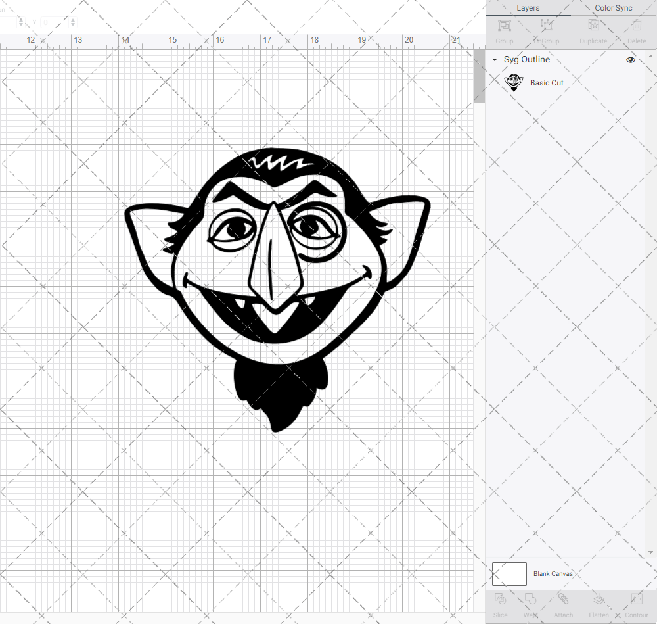Open the Contour tool

tap(636, 605)
